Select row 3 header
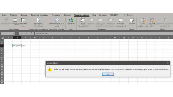The height and width of the screenshot is (97, 173). [x=2, y=46]
